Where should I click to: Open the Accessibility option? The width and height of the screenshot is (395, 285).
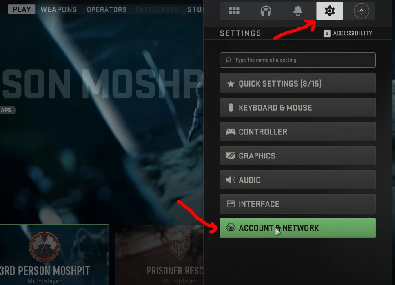(348, 33)
